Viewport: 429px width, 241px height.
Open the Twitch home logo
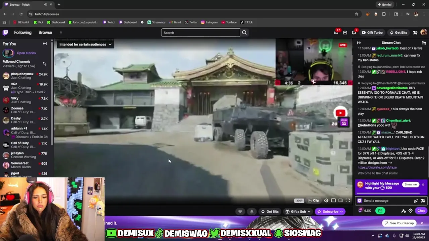tap(5, 32)
